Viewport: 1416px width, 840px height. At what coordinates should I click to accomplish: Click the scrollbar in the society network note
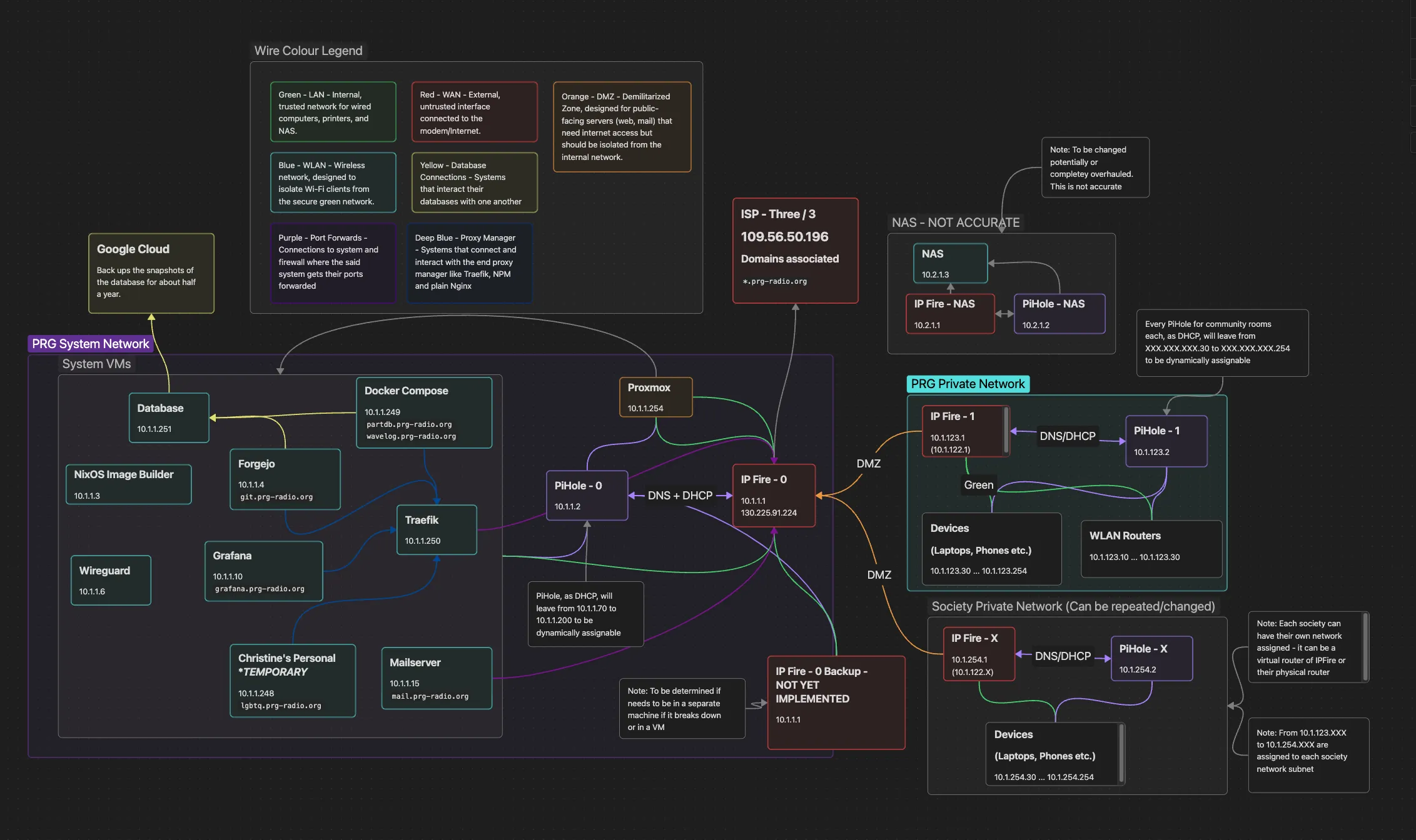(1365, 646)
